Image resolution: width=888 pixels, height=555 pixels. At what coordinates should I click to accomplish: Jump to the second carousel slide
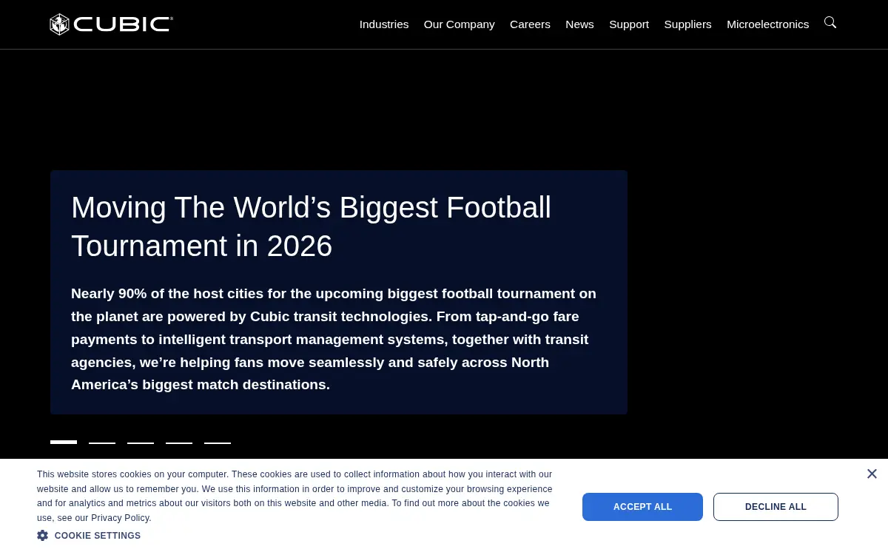(102, 443)
